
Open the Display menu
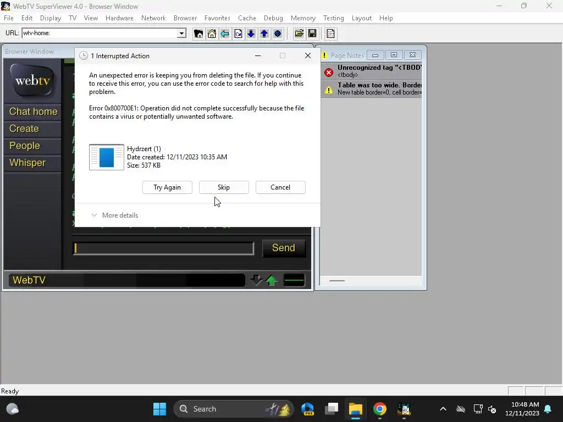tap(51, 18)
